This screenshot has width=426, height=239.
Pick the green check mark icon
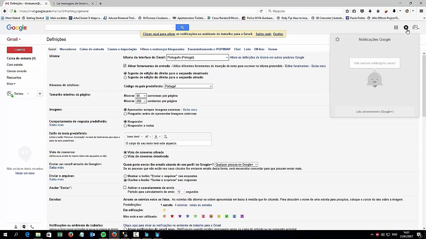(x=227, y=216)
